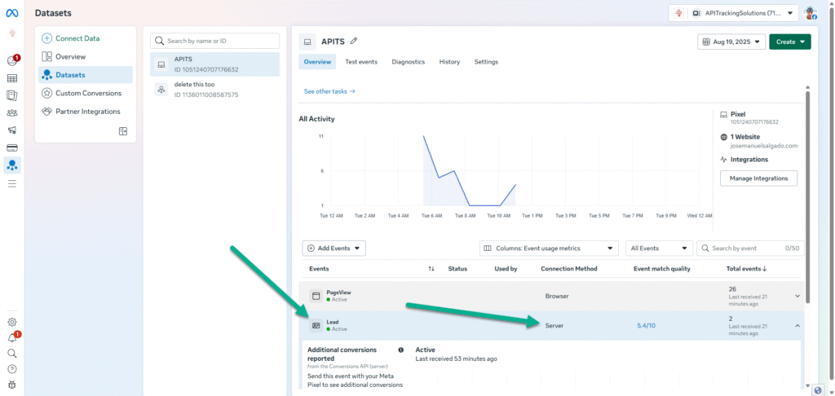This screenshot has width=835, height=396.
Task: Click the megaphone ads icon
Action: point(12,130)
